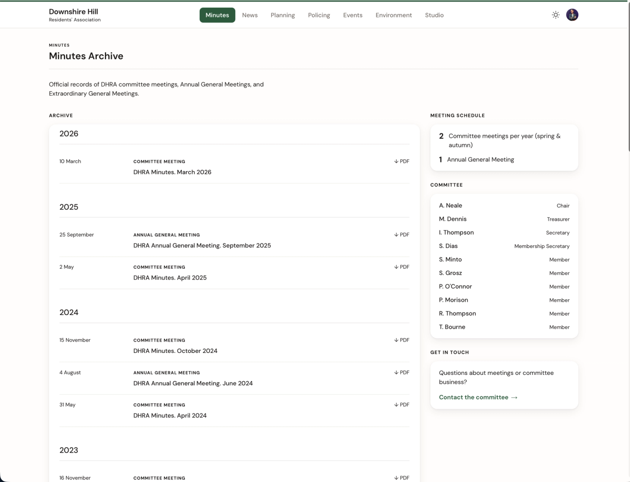Click committee member A. Neale
630x482 pixels.
coord(450,205)
